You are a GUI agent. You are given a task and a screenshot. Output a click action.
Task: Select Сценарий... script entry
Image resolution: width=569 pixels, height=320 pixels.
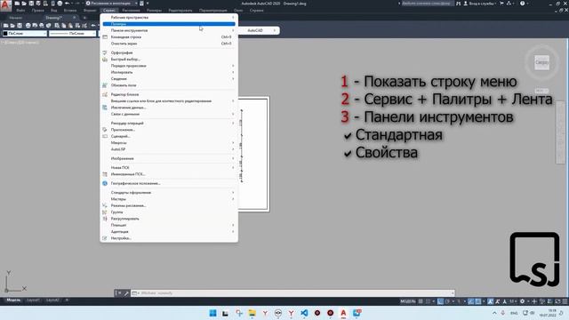pos(169,136)
